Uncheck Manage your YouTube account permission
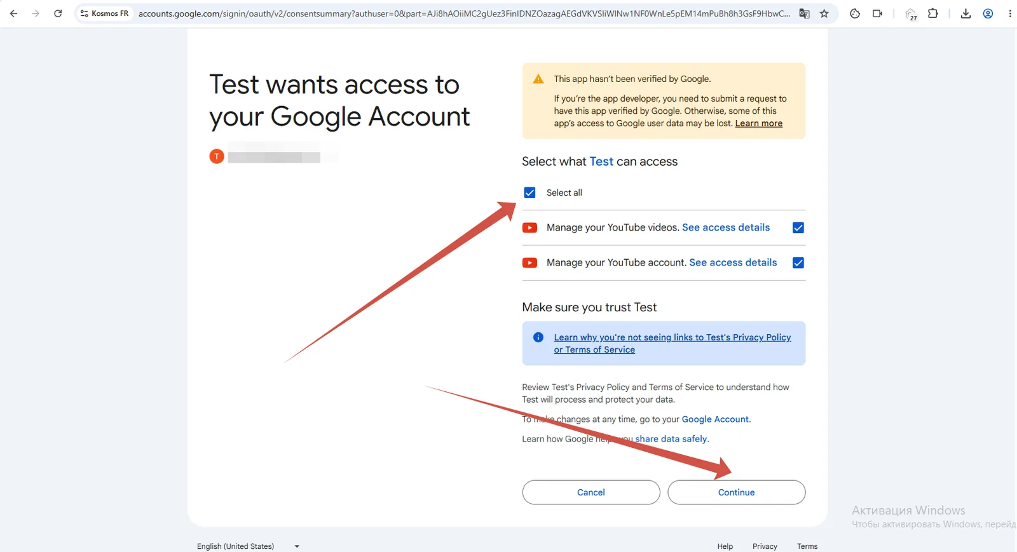This screenshot has height=552, width=1017. [798, 262]
